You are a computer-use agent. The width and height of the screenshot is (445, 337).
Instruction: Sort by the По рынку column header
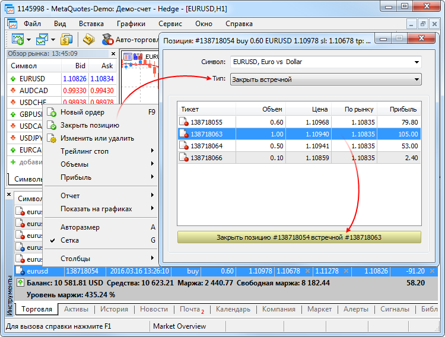coord(354,109)
